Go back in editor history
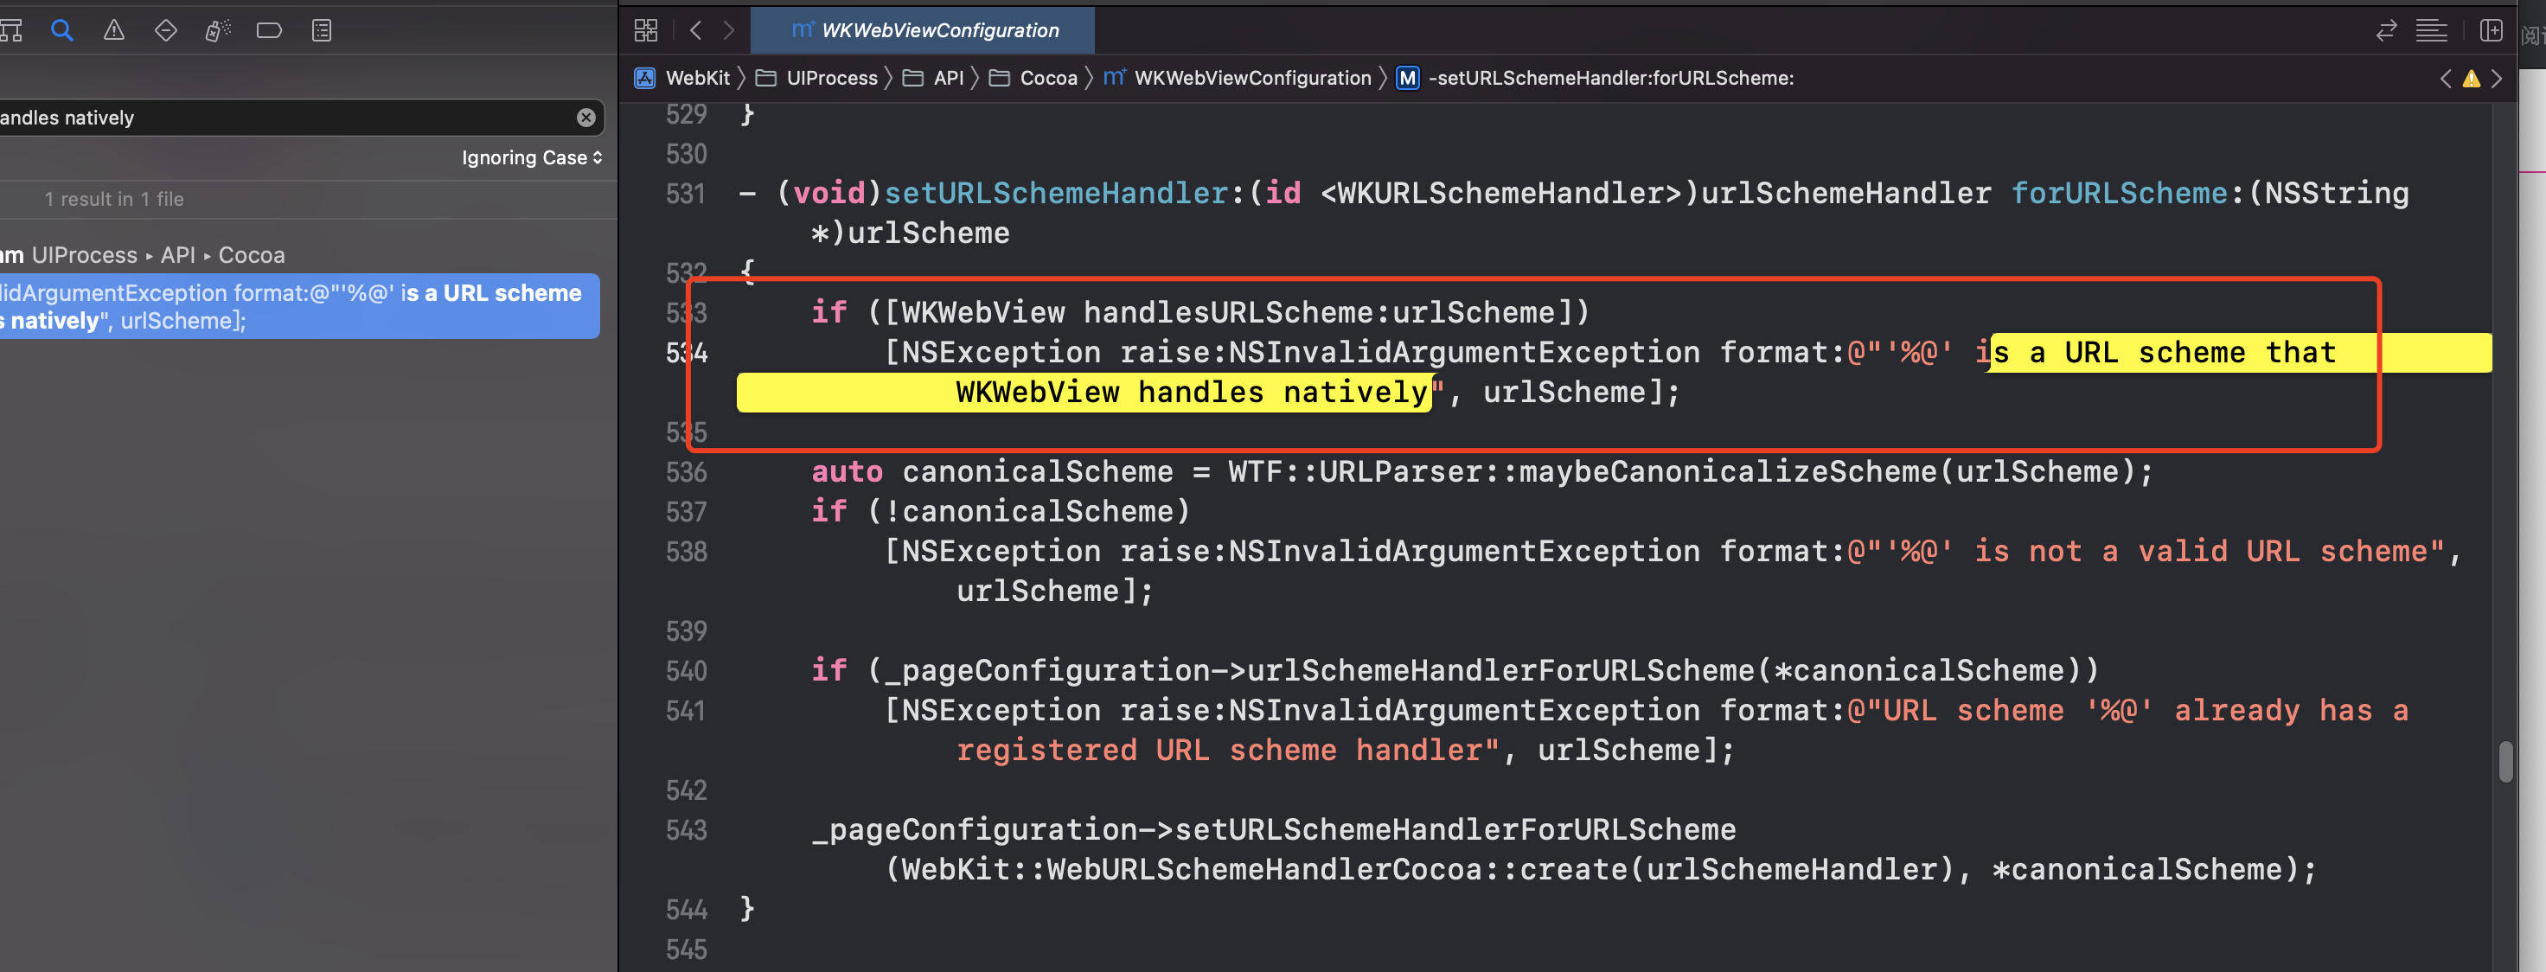The image size is (2546, 972). tap(696, 30)
